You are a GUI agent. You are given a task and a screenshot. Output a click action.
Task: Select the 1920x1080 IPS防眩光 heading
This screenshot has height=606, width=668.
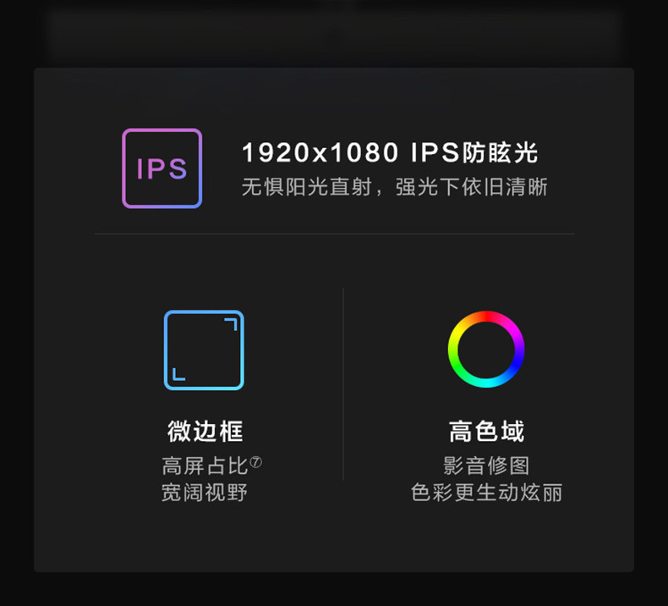(x=390, y=152)
